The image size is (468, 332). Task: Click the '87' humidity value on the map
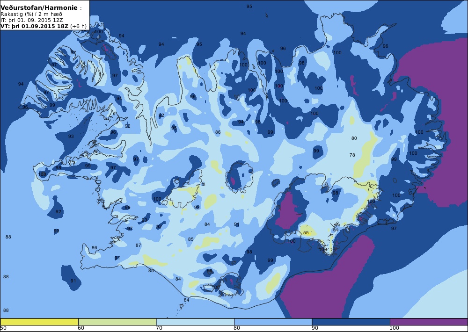tap(138, 245)
